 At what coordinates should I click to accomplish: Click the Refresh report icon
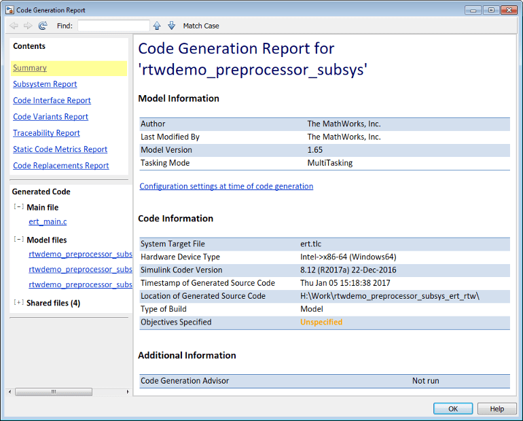(x=43, y=26)
